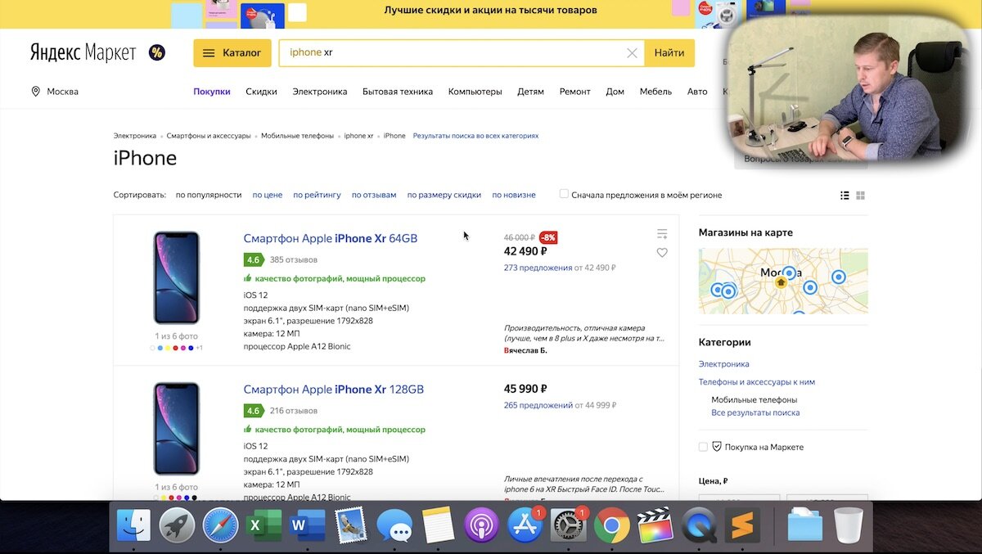Viewport: 982px width, 554px height.
Task: Pick the light blue color dot under 64GB photo
Action: (x=160, y=348)
